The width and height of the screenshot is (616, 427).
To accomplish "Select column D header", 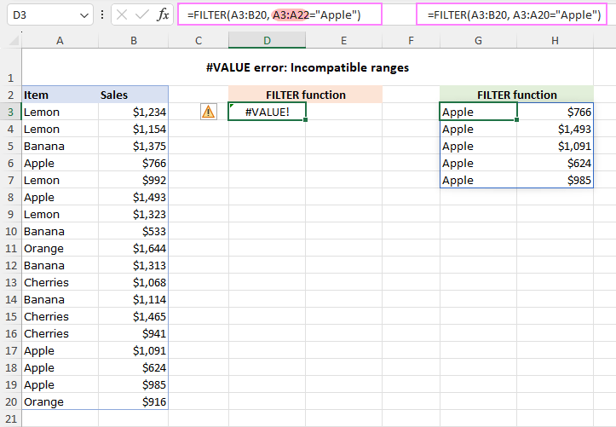I will point(267,40).
